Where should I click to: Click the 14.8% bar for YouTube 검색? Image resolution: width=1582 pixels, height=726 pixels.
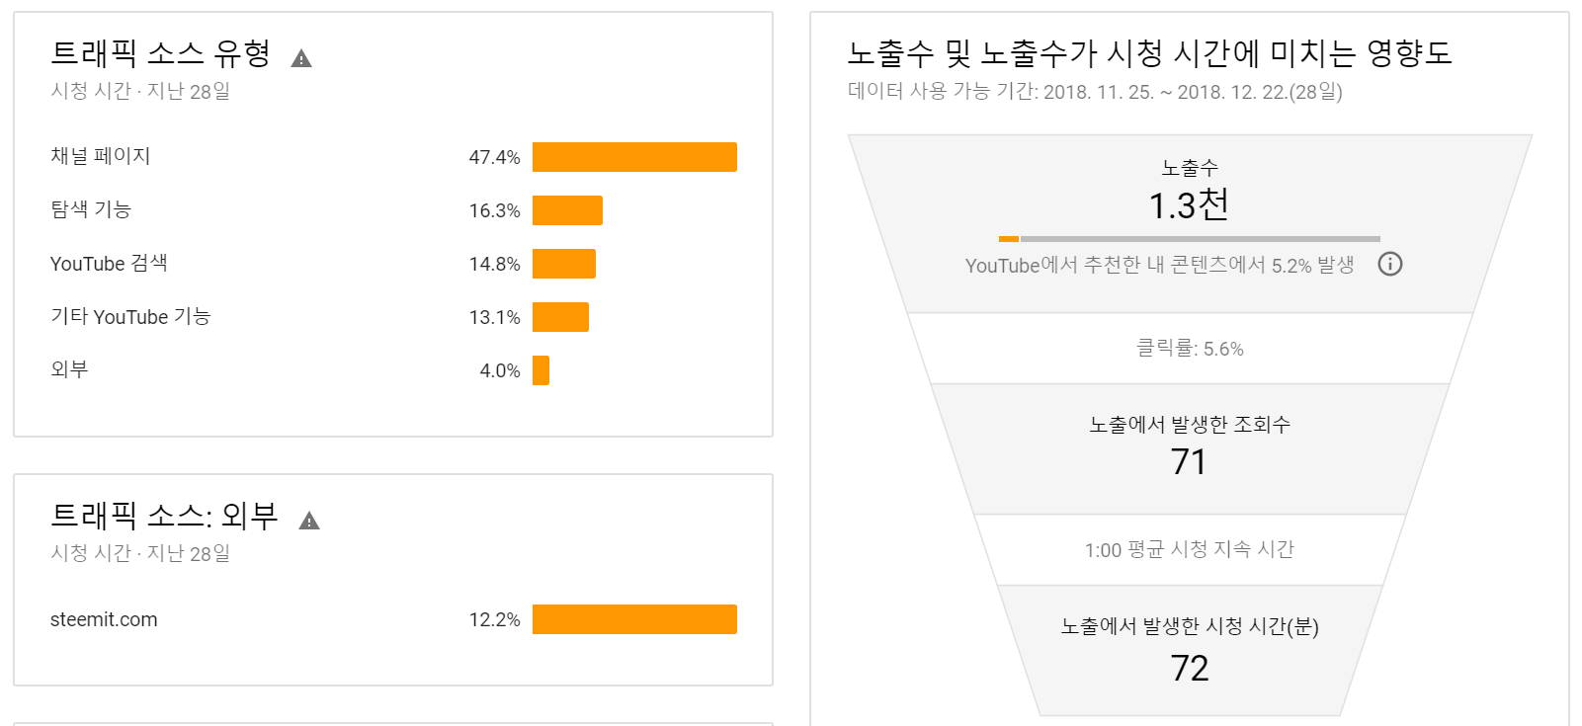pyautogui.click(x=564, y=264)
